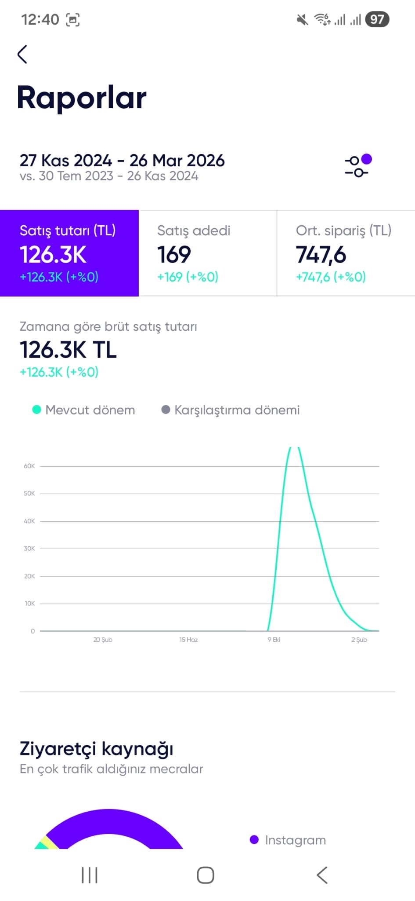Image resolution: width=415 pixels, height=901 pixels.
Task: Select the Satış tutarı (TL) tab
Action: (69, 253)
